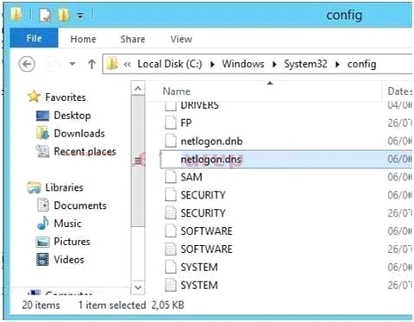The image size is (414, 322).
Task: Expand subfolders arrow after System32
Action: coord(337,64)
